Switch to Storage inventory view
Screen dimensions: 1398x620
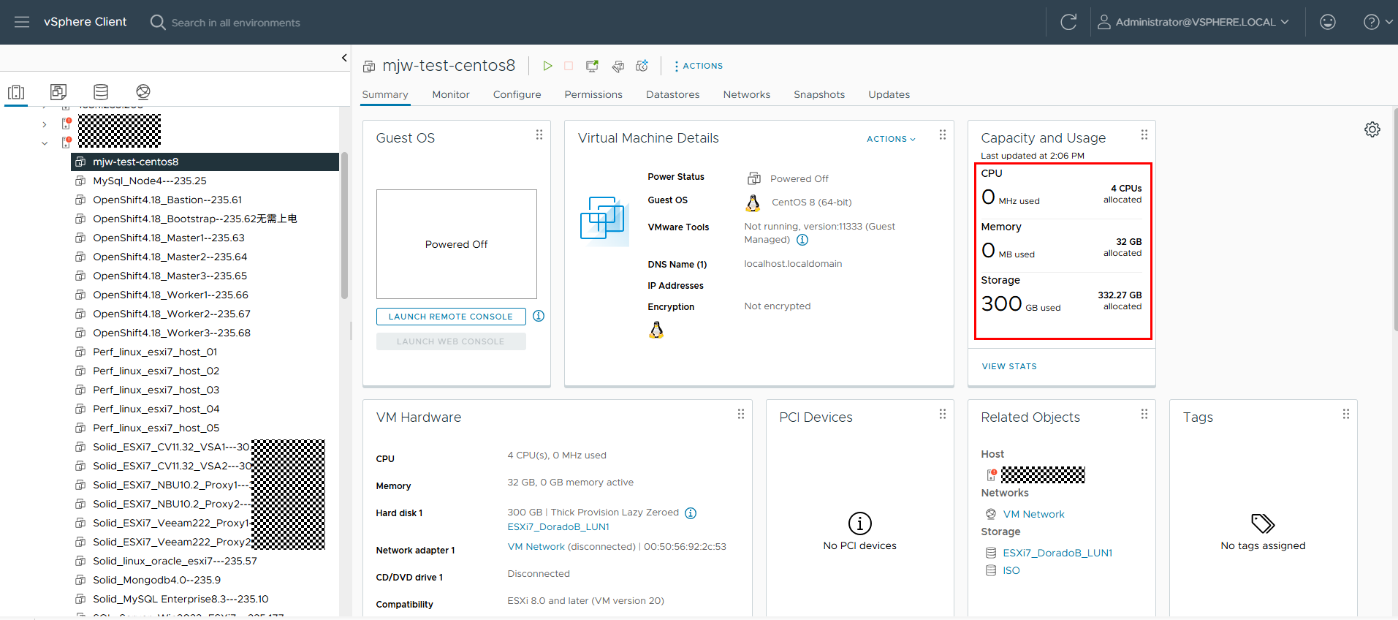[x=101, y=92]
